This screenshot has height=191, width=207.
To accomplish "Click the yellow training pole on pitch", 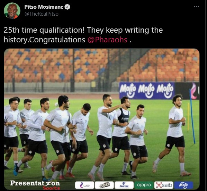I will click(188, 117).
